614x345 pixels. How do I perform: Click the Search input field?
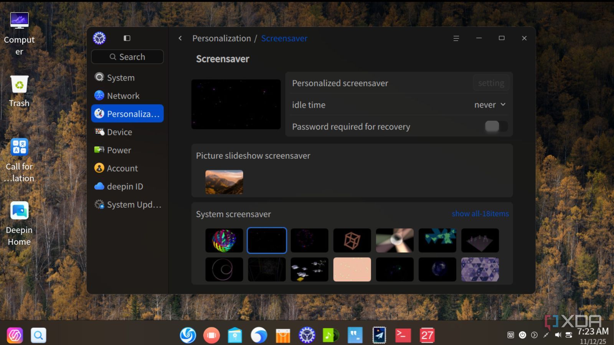click(127, 57)
